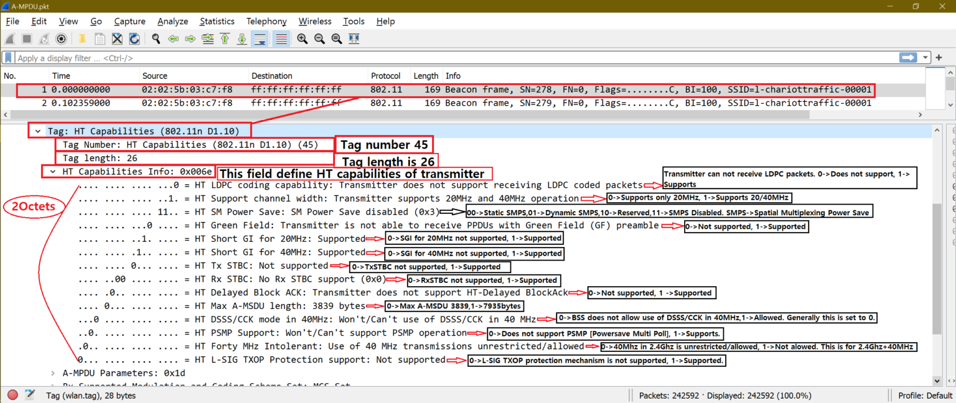Select the Find a packet magnifier icon
The width and height of the screenshot is (956, 403).
156,39
